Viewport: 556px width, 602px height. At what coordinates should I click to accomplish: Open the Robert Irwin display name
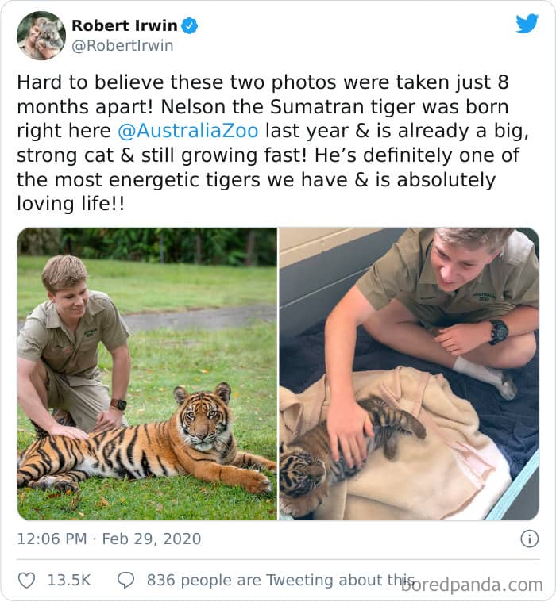[x=125, y=25]
